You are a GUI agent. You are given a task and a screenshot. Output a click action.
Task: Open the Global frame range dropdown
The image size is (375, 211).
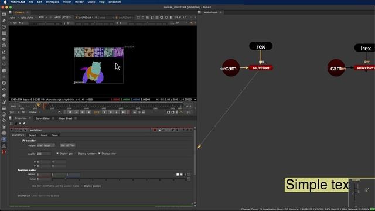(x=35, y=112)
